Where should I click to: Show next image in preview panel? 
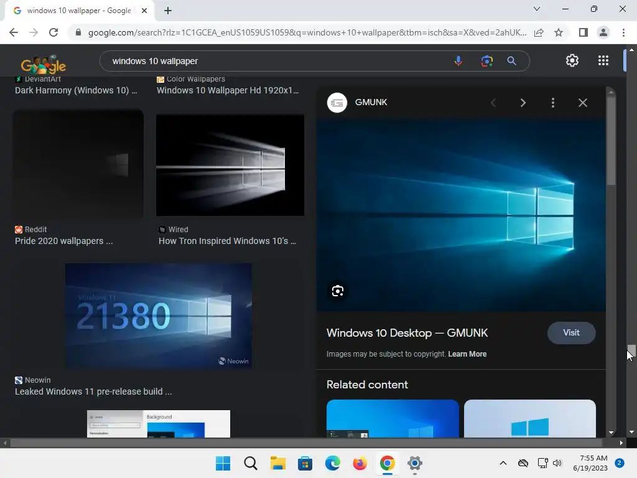point(523,103)
